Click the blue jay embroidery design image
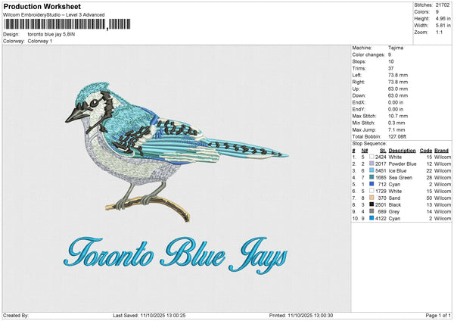Viewport: 454px width, 321px height. click(x=176, y=152)
